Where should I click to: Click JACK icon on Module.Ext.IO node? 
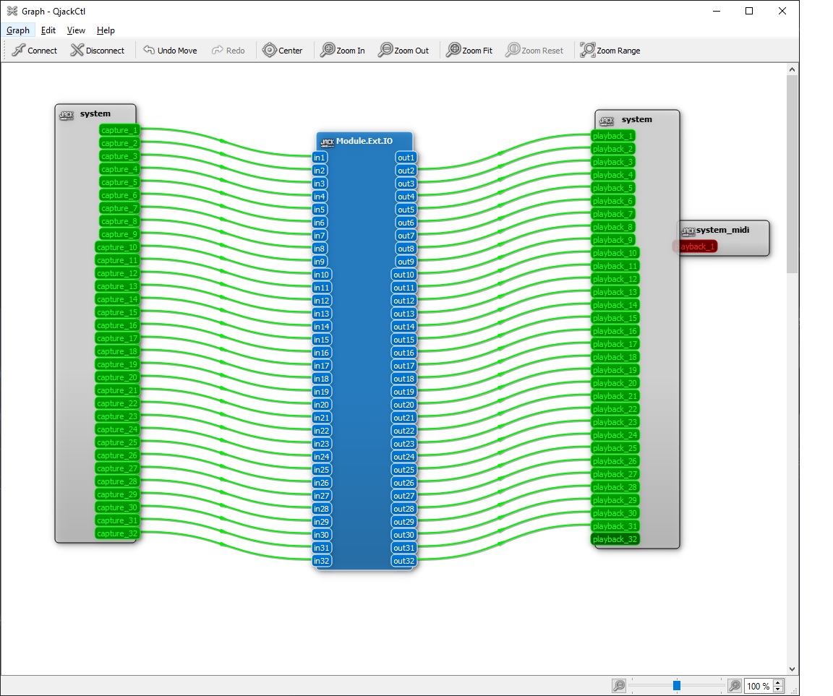click(x=328, y=142)
